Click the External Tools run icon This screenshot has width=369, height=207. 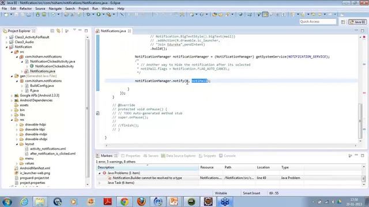point(109,14)
